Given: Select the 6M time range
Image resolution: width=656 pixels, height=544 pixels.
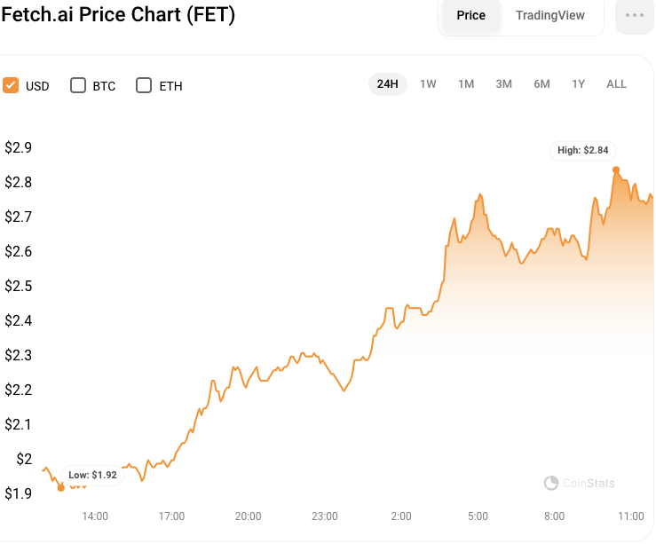Looking at the screenshot, I should click(x=541, y=84).
